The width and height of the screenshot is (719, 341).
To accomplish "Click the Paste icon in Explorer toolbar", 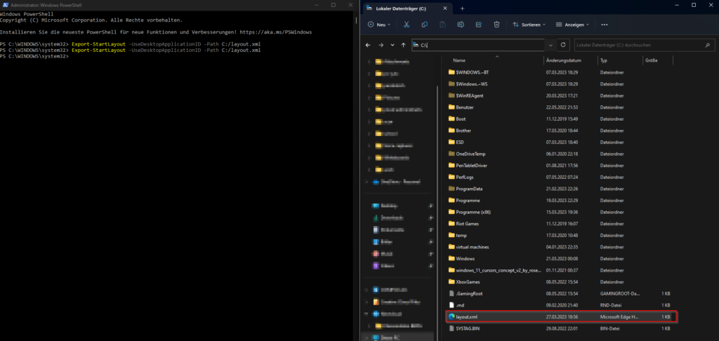I will pyautogui.click(x=442, y=25).
